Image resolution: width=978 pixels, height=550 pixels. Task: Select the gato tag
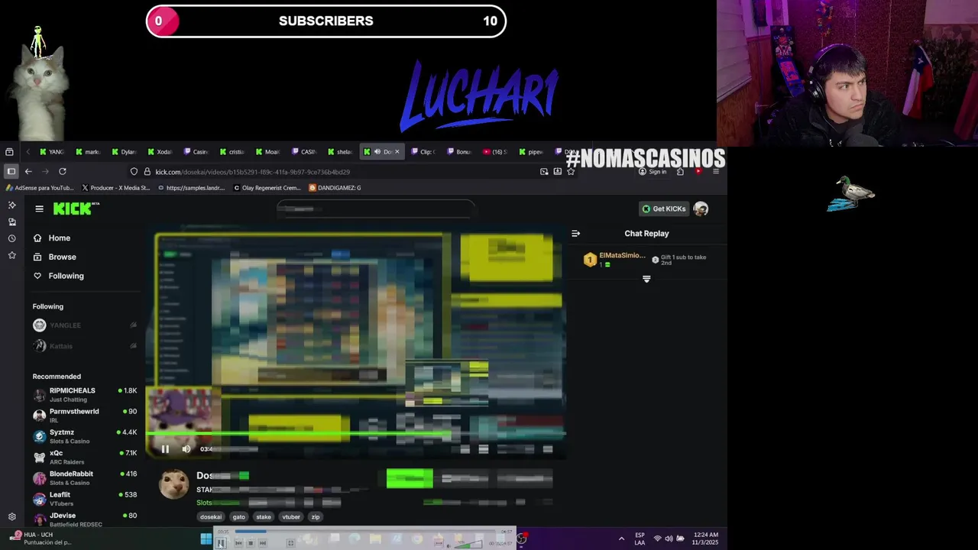coord(239,517)
